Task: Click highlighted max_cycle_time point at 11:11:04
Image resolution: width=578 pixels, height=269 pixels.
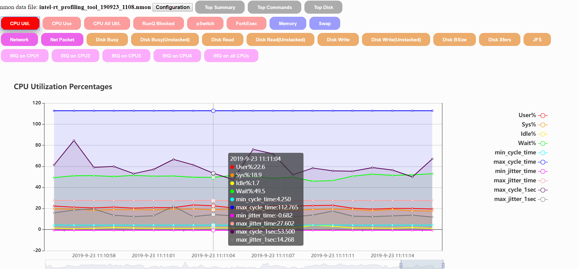Action: pos(213,111)
